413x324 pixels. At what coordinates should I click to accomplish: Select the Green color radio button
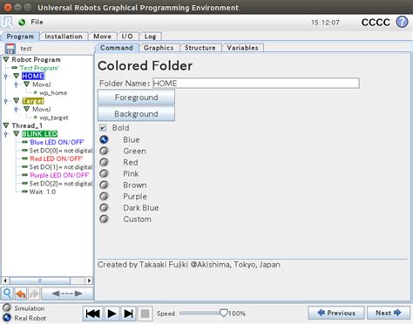[x=104, y=151]
